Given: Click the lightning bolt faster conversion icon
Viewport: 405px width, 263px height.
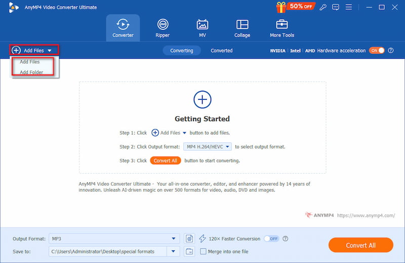Looking at the screenshot, I should [x=202, y=239].
